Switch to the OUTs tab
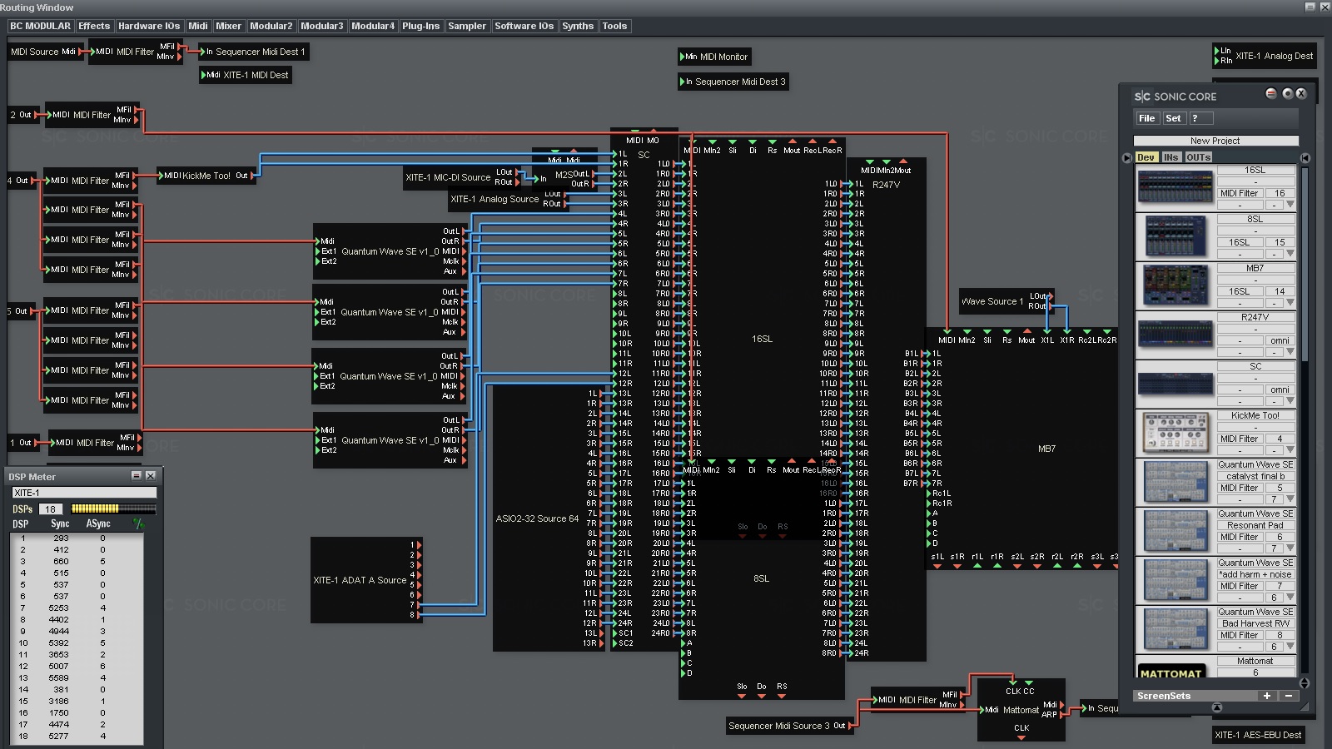 click(1199, 157)
